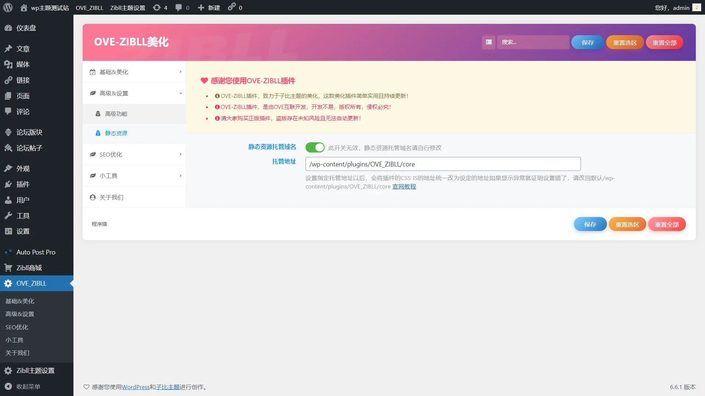705x396 pixels.
Task: Select the 仪表盘 dashboard icon
Action: [9, 28]
